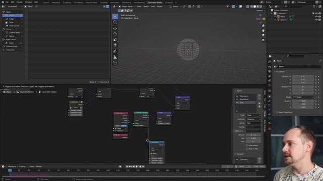Toggle visibility eye for Collection in outliner

coord(316,14)
